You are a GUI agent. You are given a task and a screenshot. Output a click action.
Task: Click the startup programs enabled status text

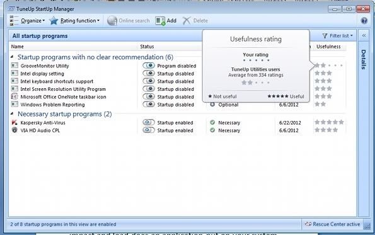(x=63, y=224)
